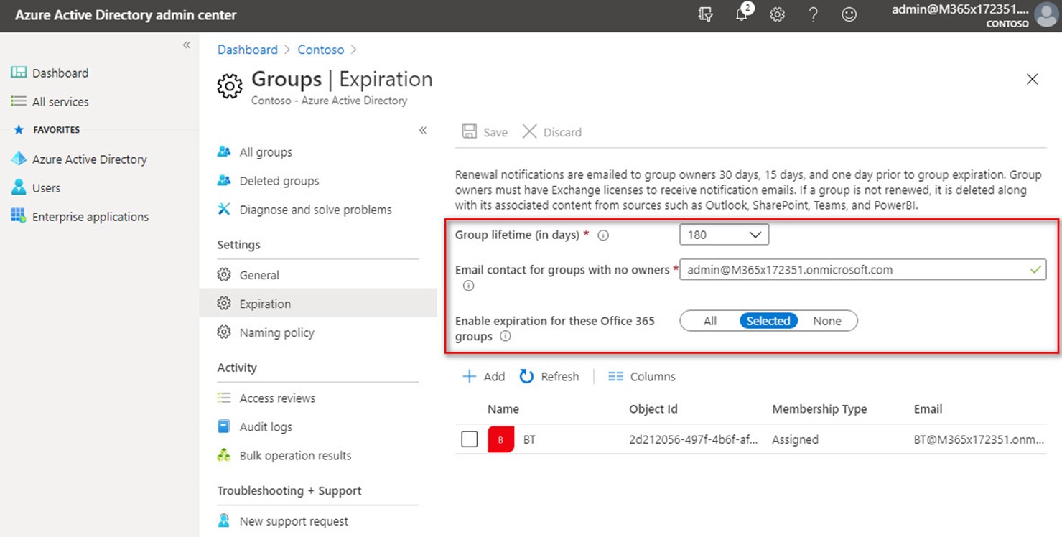Go to the Dashboard breadcrumb link
This screenshot has height=537, width=1062.
coord(248,50)
